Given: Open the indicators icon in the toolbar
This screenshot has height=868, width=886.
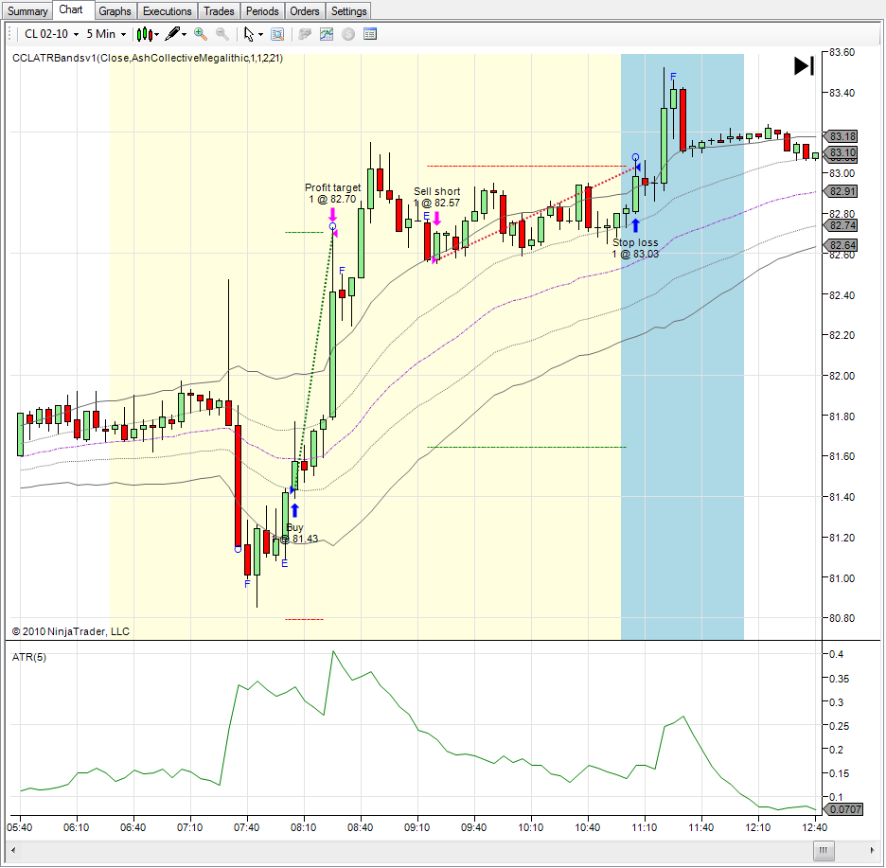Looking at the screenshot, I should click(x=327, y=34).
